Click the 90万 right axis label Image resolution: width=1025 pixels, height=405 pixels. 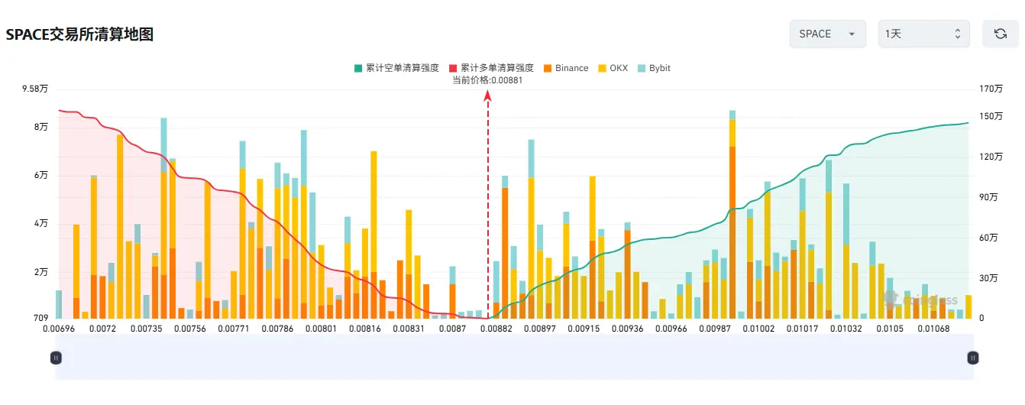point(988,197)
